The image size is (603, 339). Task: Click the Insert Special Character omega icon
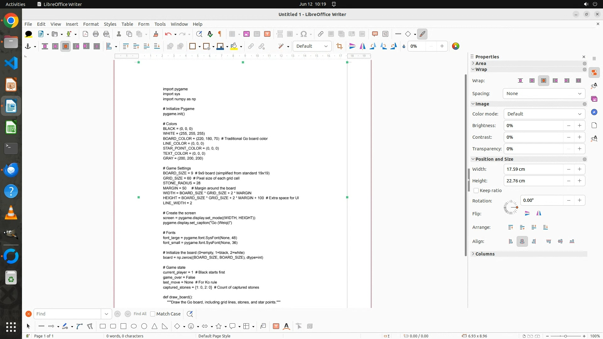point(303,34)
